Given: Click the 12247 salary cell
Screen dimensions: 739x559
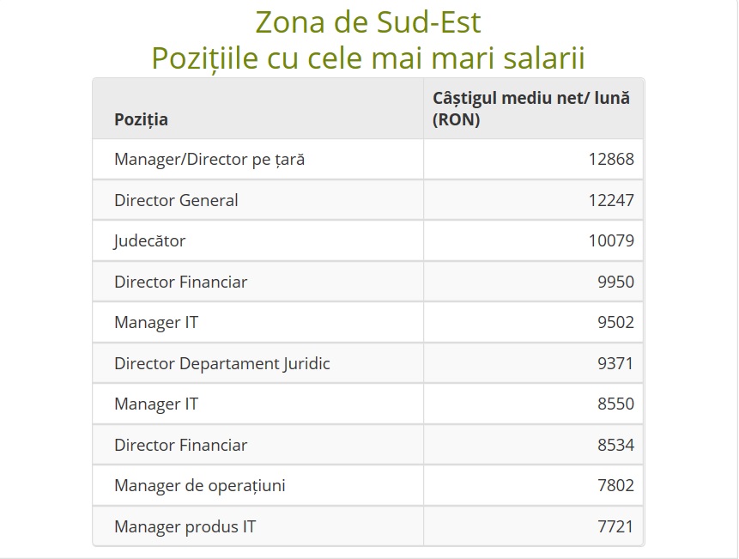Looking at the screenshot, I should (x=610, y=200).
